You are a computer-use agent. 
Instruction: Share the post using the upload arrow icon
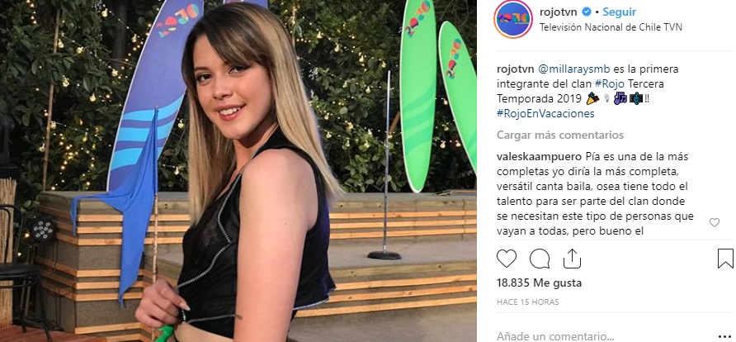[x=572, y=259]
